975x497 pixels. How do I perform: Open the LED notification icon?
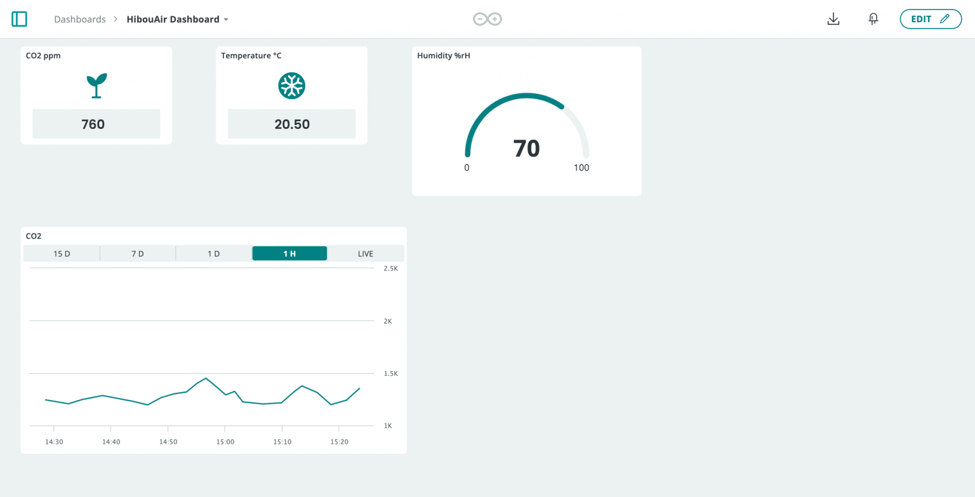click(873, 18)
